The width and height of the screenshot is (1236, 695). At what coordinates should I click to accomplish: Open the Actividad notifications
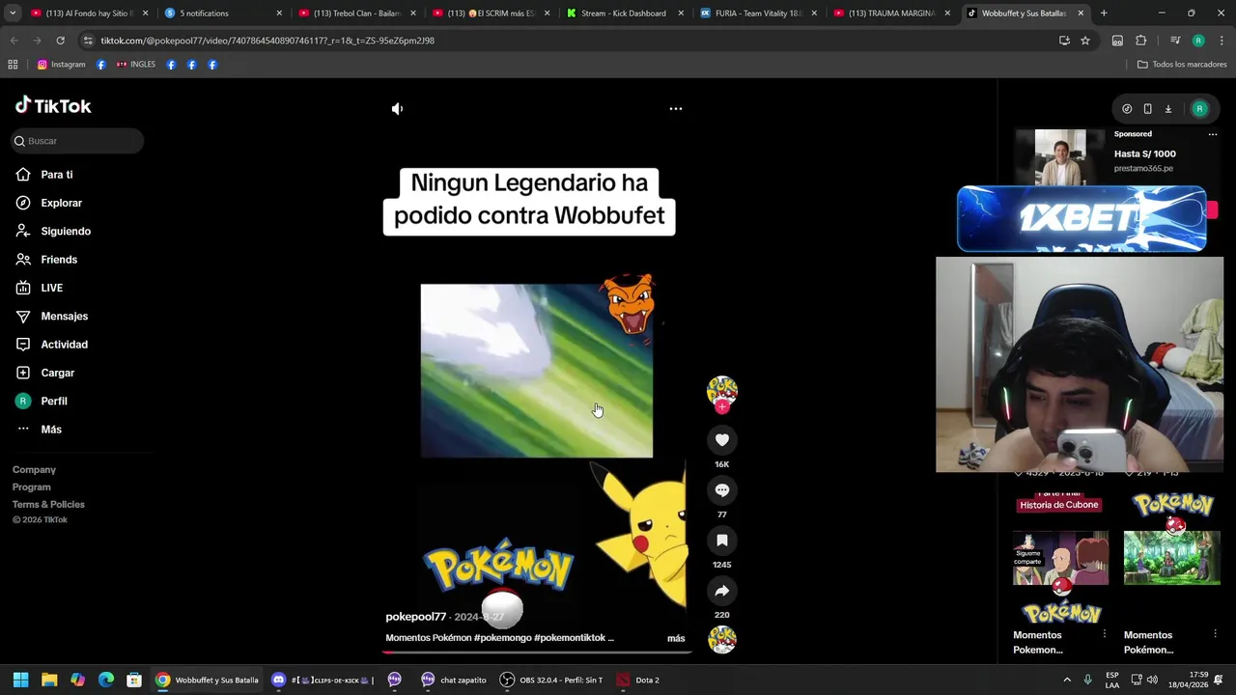coord(64,345)
